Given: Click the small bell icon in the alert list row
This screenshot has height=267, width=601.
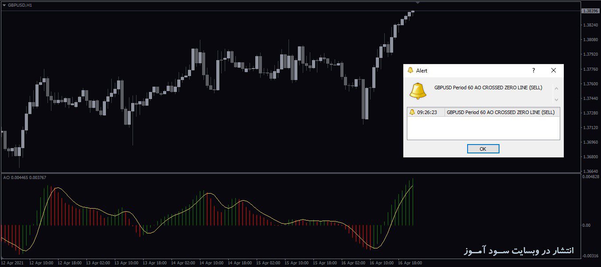Looking at the screenshot, I should (x=412, y=112).
